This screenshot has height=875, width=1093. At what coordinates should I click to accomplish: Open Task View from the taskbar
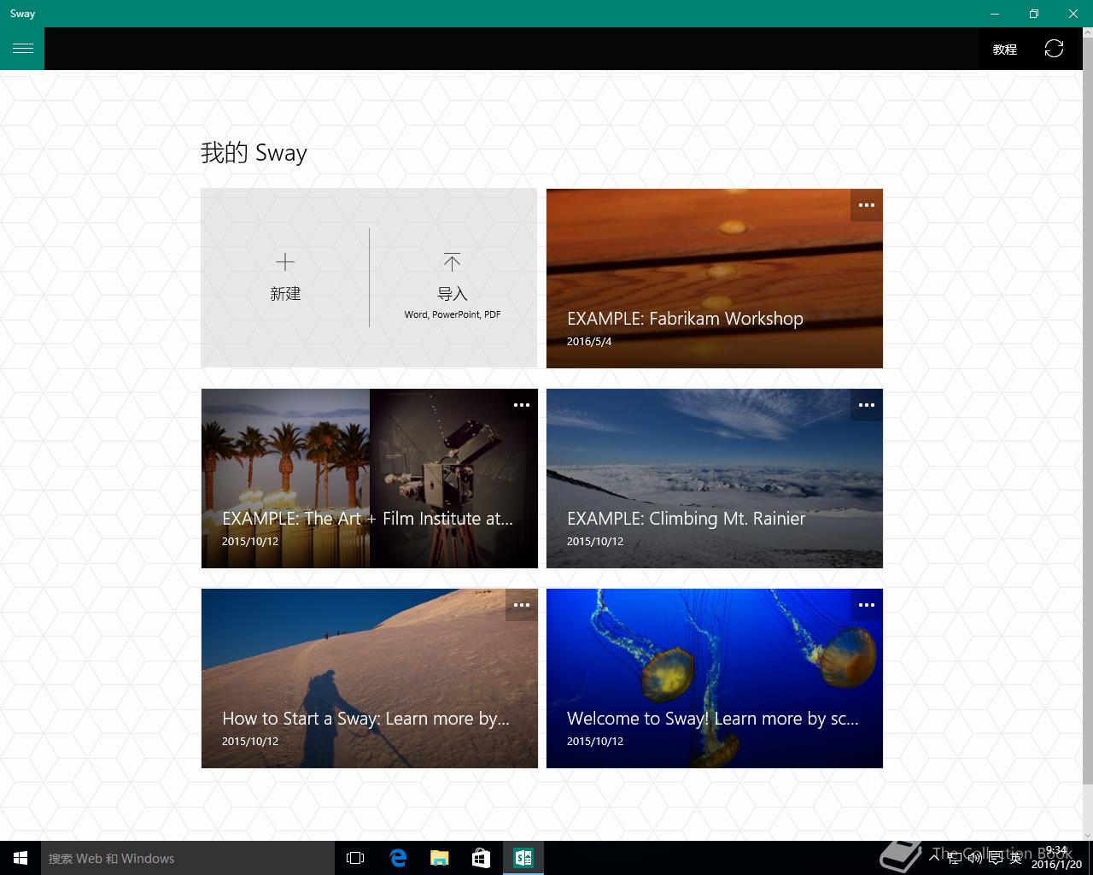[x=355, y=858]
